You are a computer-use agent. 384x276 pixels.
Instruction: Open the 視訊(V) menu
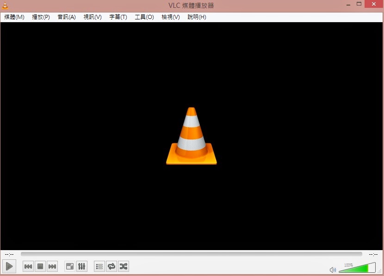[93, 17]
